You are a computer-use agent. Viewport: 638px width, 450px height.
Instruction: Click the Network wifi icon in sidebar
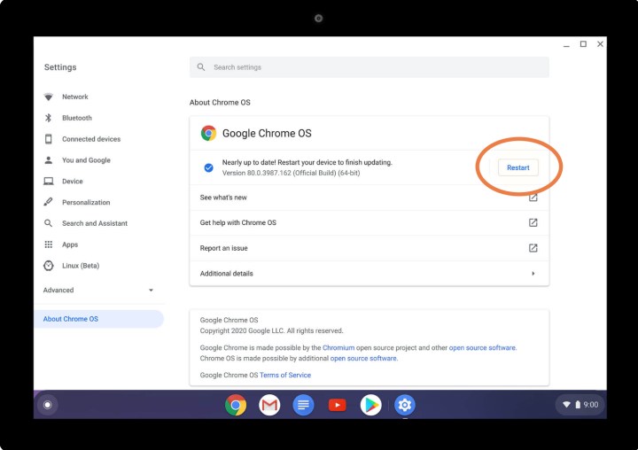(x=49, y=97)
